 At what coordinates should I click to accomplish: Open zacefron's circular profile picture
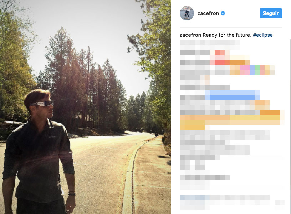tap(187, 13)
